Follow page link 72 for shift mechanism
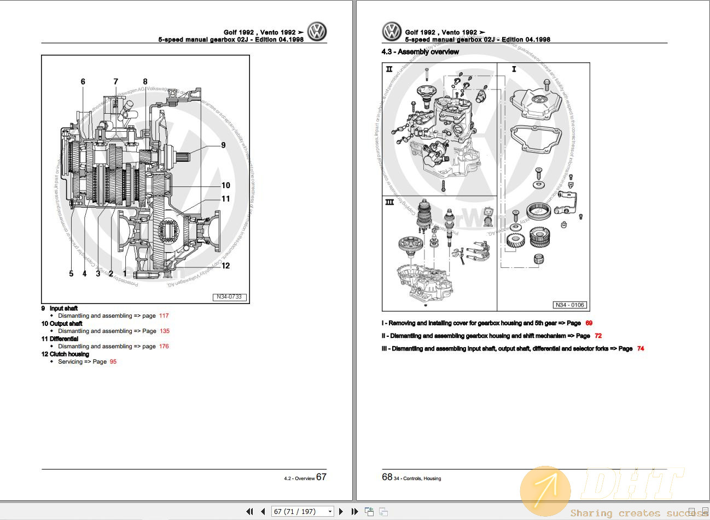Screen dimensions: 710x520 coord(598,336)
